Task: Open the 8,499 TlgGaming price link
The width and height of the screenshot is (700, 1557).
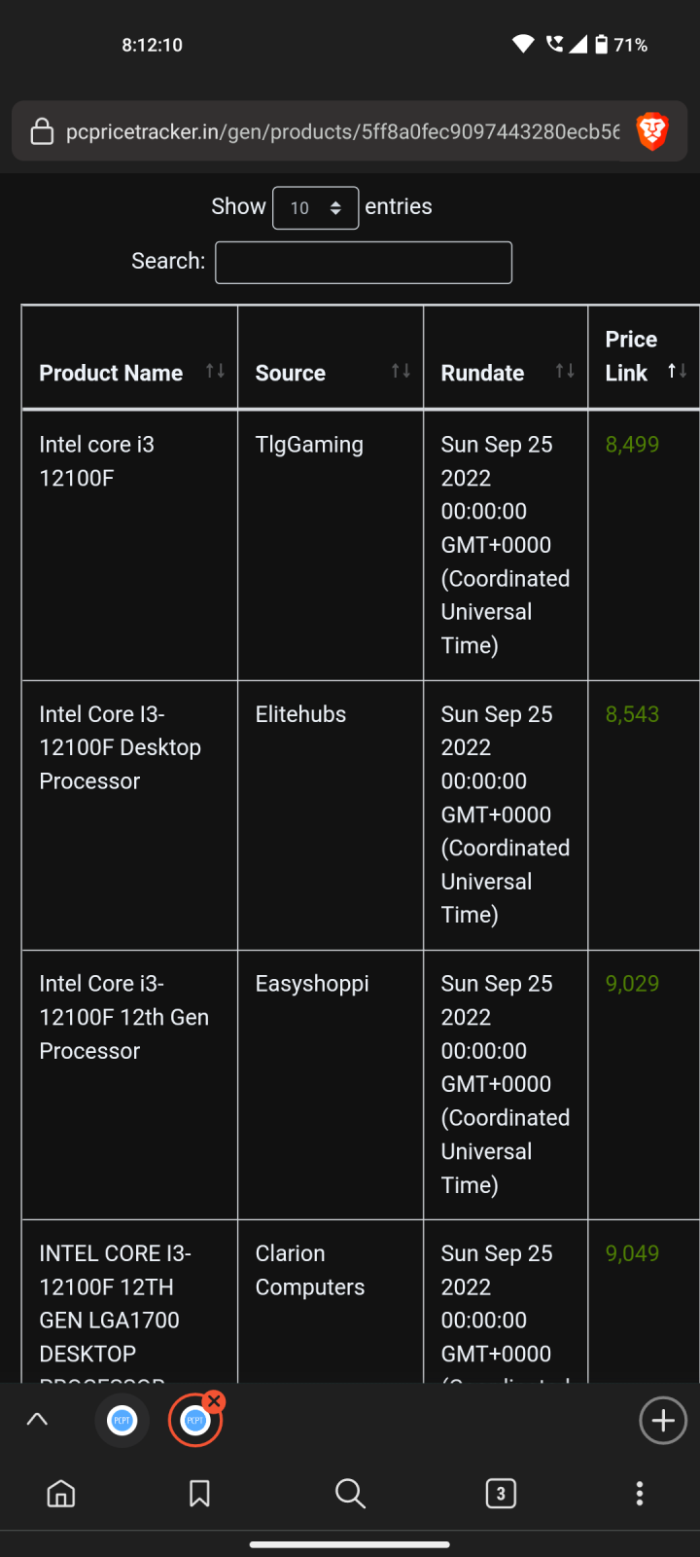Action: click(x=632, y=445)
